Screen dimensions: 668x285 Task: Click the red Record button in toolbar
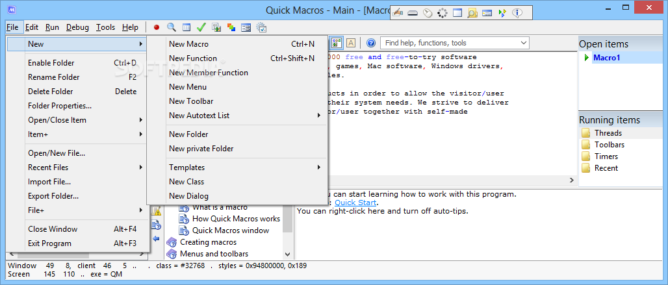(157, 27)
